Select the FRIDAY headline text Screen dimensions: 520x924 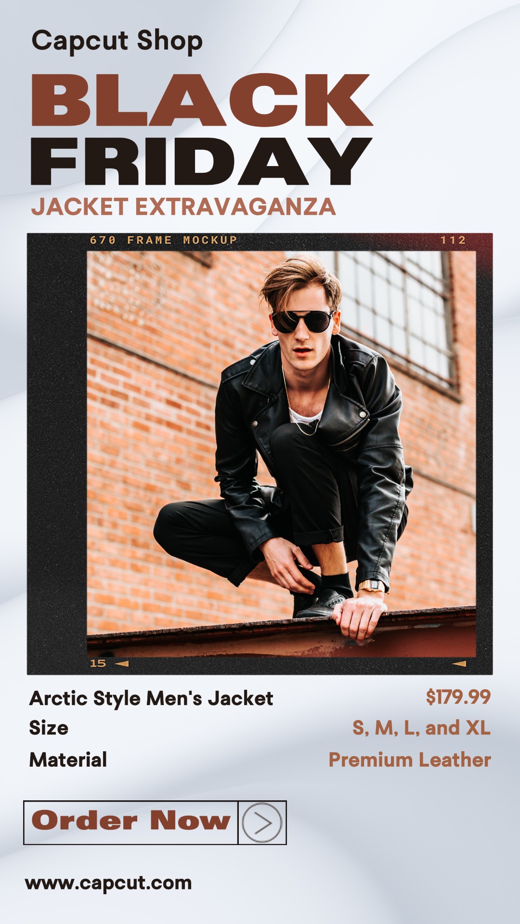pyautogui.click(x=201, y=162)
